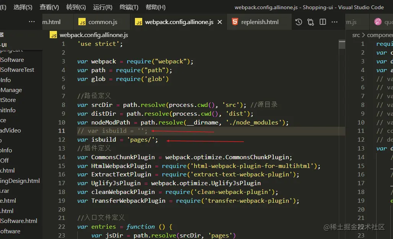Click the editor vertical scrollbar thumb
Screen dimensions: 393x239
point(342,44)
